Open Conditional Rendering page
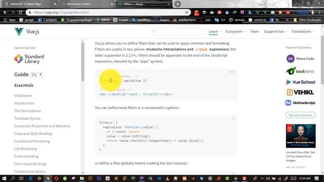The width and height of the screenshot is (324, 182). 32,141
